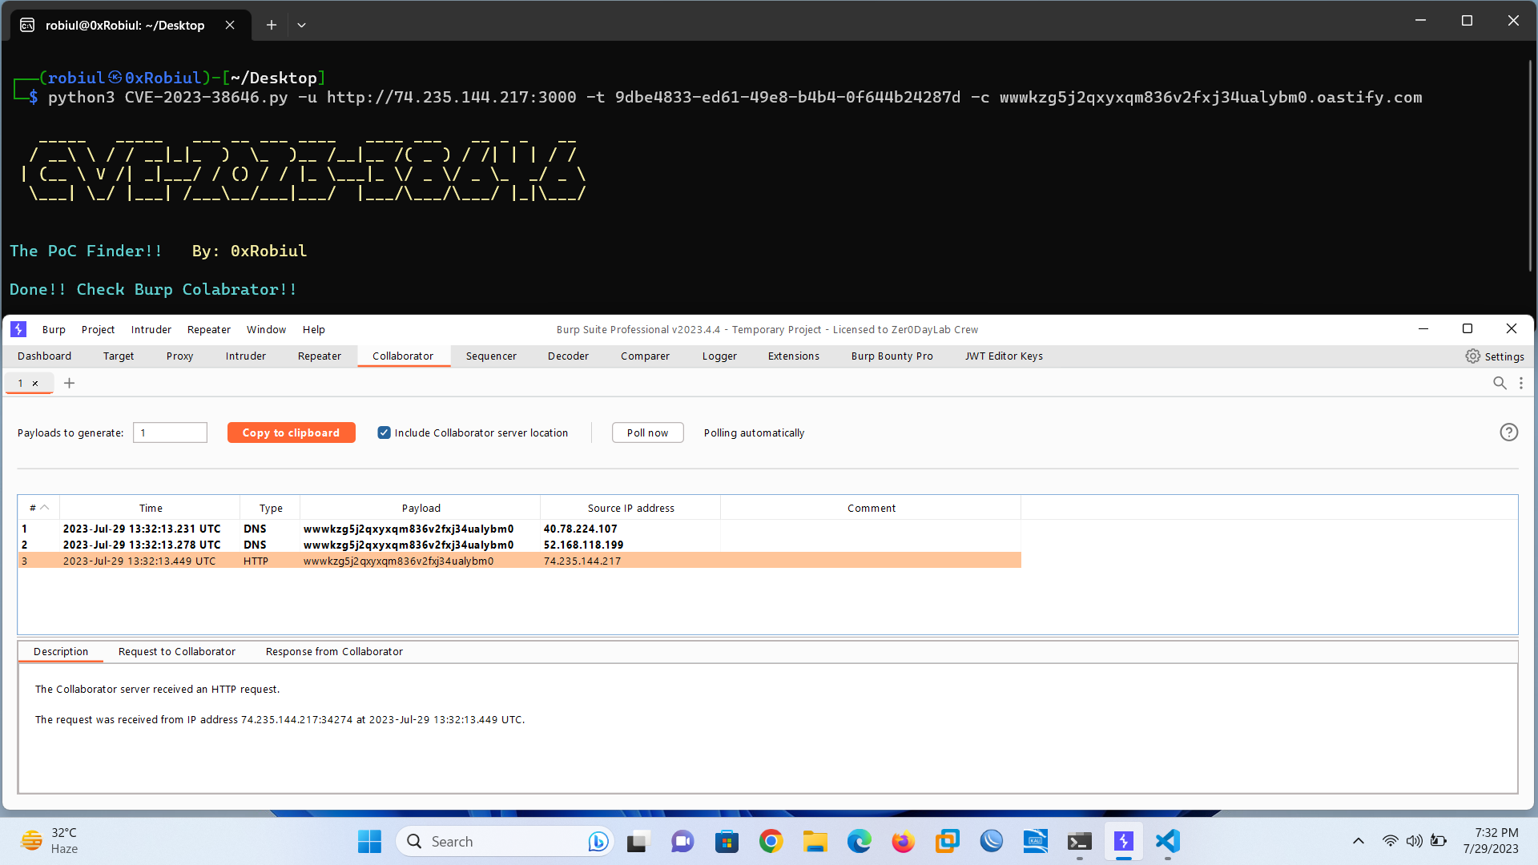The height and width of the screenshot is (865, 1538).
Task: Expand the terminal tab dropdown arrow
Action: click(x=301, y=25)
